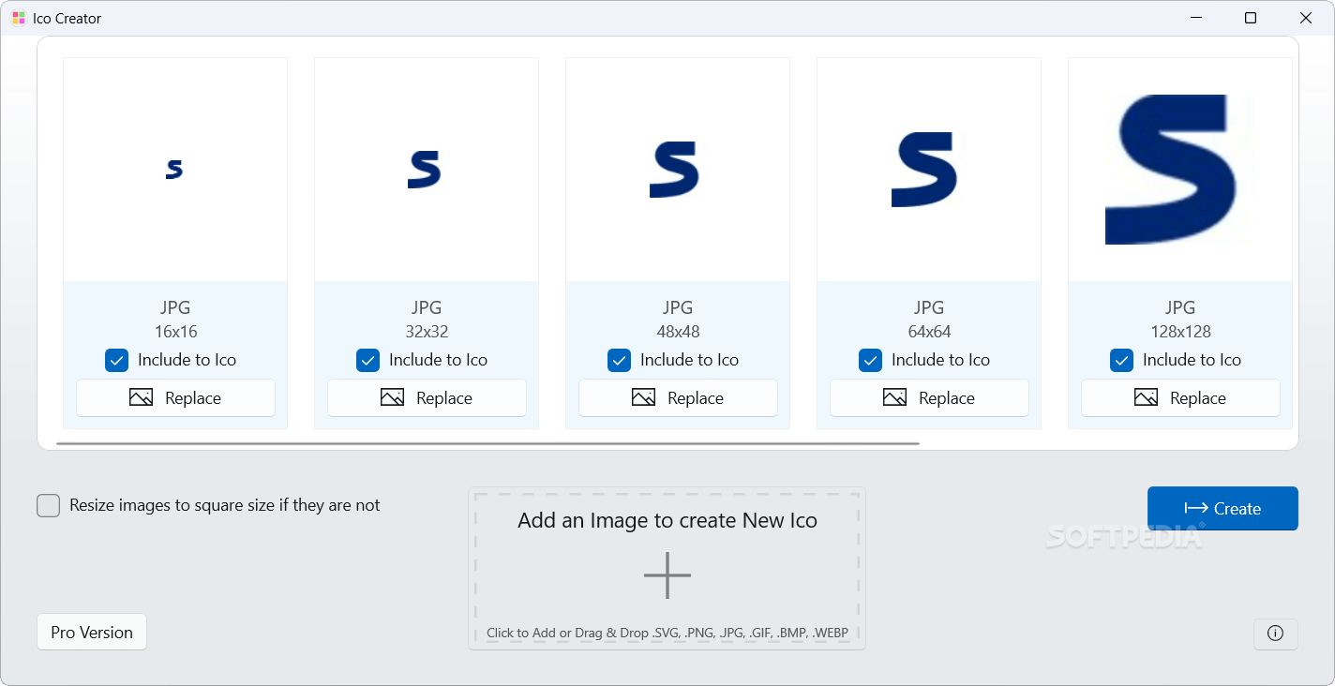Click the image icon on 64x64 Replace
Screen dimensions: 1335x686
point(894,398)
